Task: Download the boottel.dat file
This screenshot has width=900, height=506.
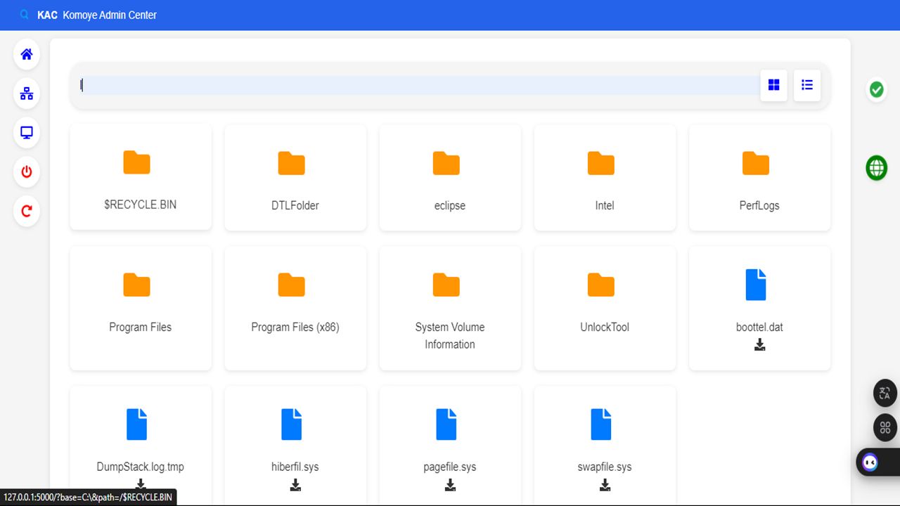Action: (x=759, y=345)
